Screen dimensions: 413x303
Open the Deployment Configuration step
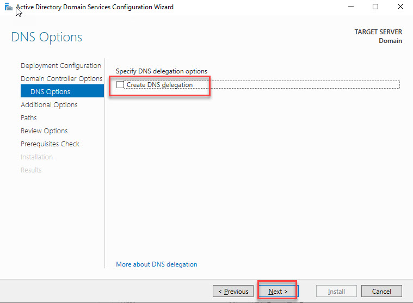coord(60,65)
